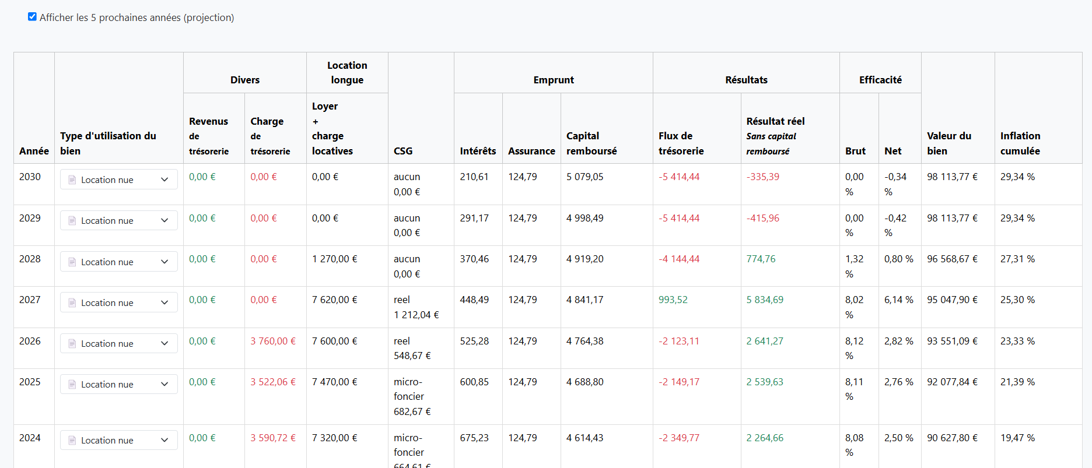Image resolution: width=1092 pixels, height=468 pixels.
Task: Open the 2025 usage type dropdown
Action: [x=119, y=384]
